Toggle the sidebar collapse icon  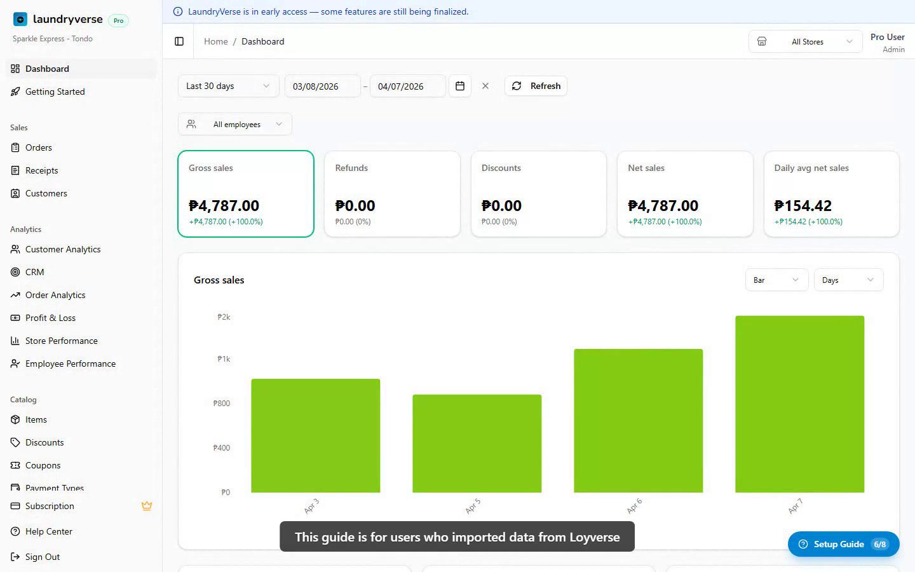coord(179,41)
